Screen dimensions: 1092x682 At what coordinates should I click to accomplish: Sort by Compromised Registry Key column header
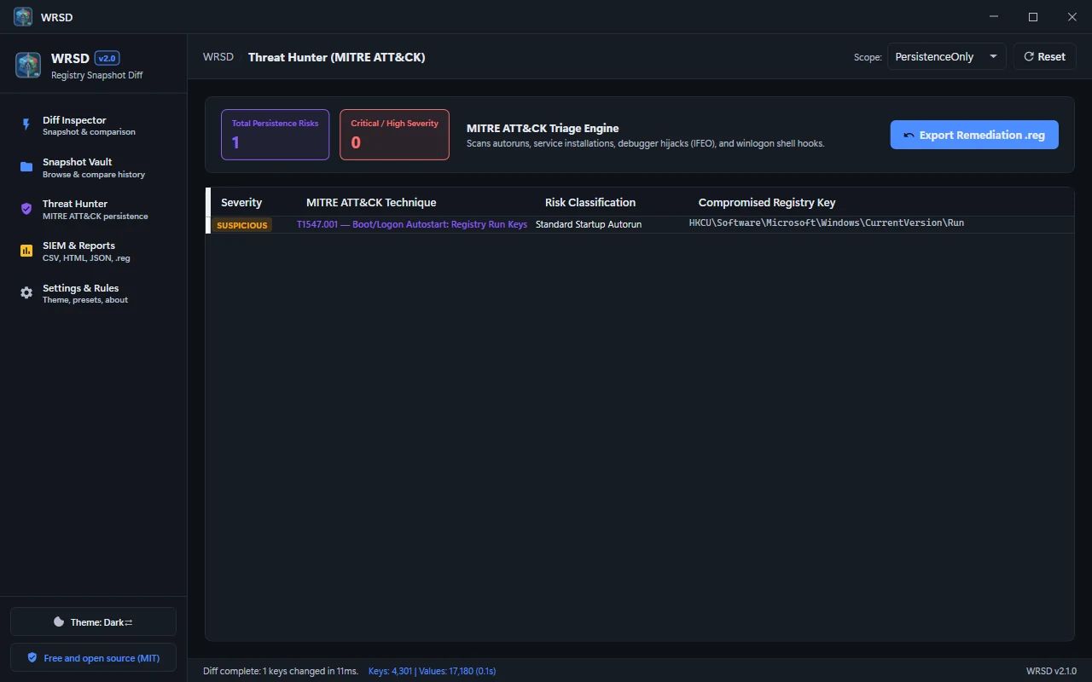coord(767,203)
